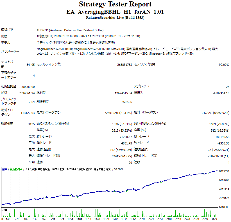Click max consecutive losses 22 (-283209.21)

[x=218, y=150]
